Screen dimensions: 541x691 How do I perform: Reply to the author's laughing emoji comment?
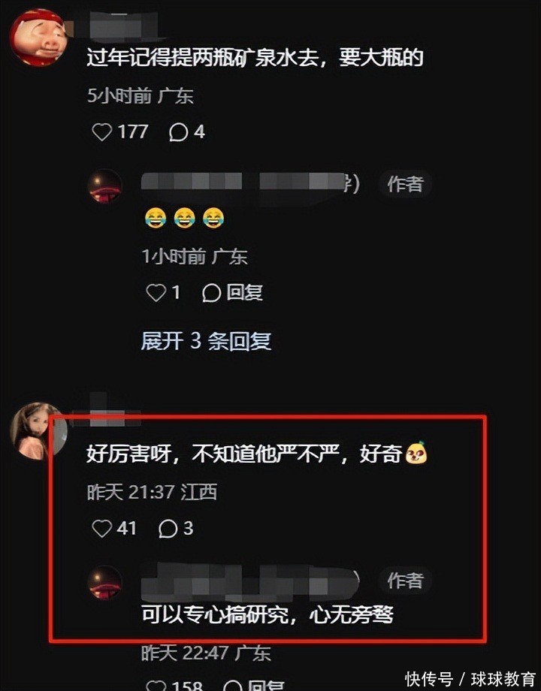[232, 293]
